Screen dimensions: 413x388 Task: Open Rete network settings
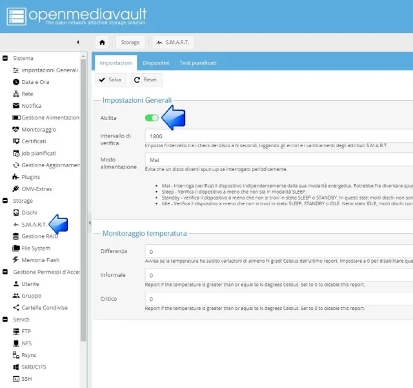pyautogui.click(x=27, y=94)
